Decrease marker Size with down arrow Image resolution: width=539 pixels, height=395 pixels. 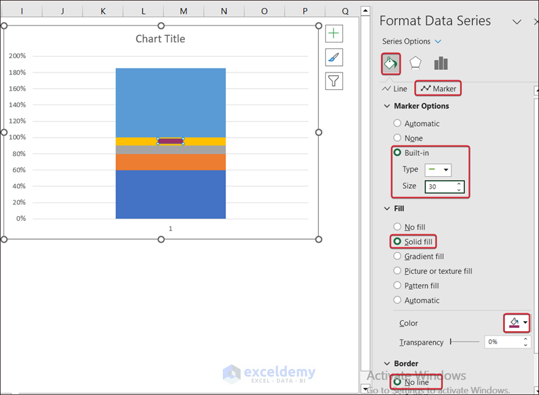coord(459,189)
